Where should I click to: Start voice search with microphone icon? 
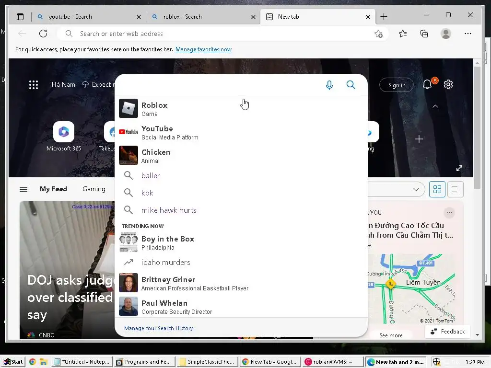click(x=329, y=85)
